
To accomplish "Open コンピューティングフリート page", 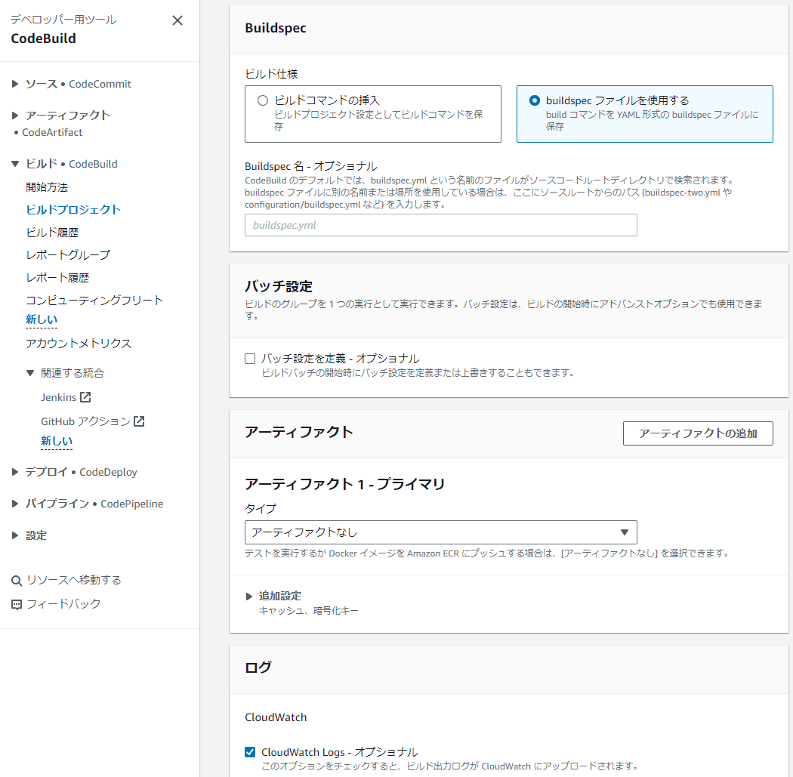I will click(x=94, y=301).
